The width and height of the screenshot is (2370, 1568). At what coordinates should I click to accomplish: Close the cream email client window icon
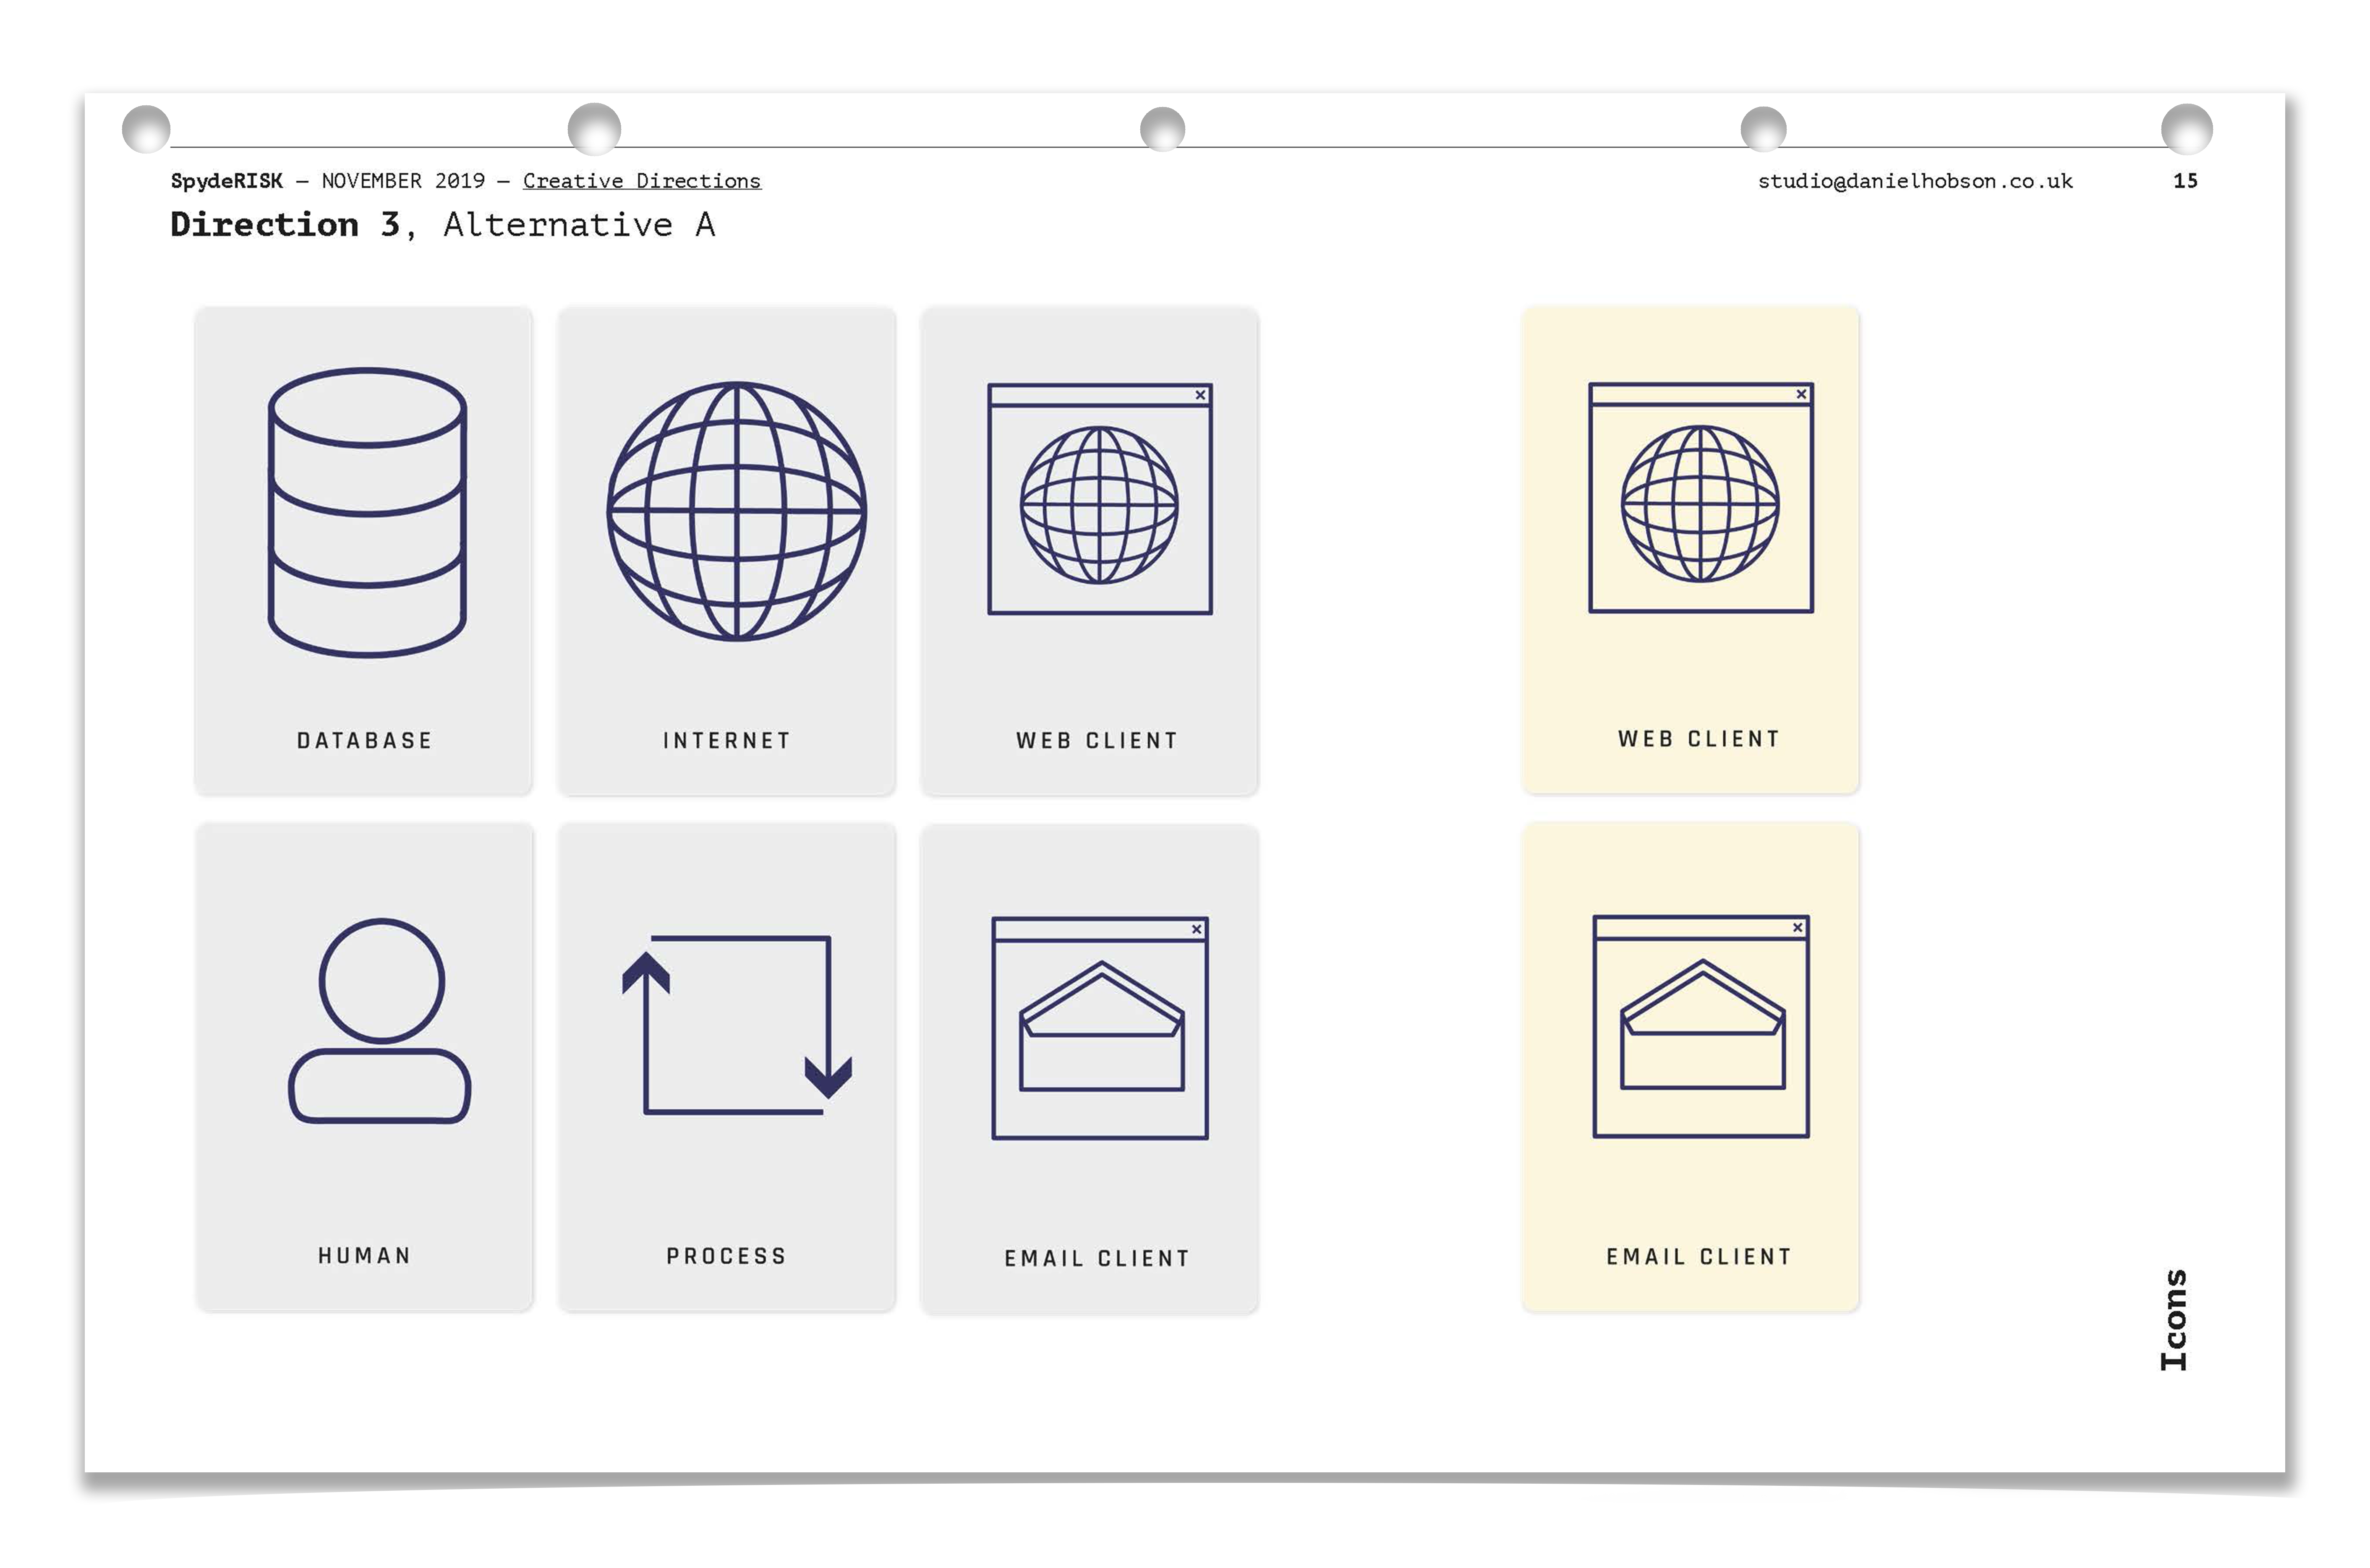(x=1798, y=928)
